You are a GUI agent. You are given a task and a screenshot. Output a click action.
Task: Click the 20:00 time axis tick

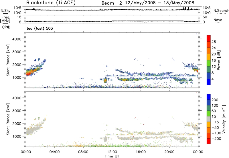pos(169,152)
